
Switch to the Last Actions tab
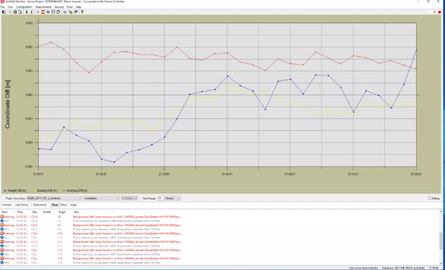pyautogui.click(x=22, y=204)
